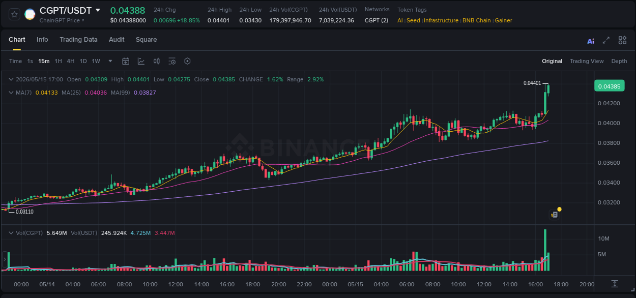
Task: Select the Time line-chart interval
Action: coord(15,61)
